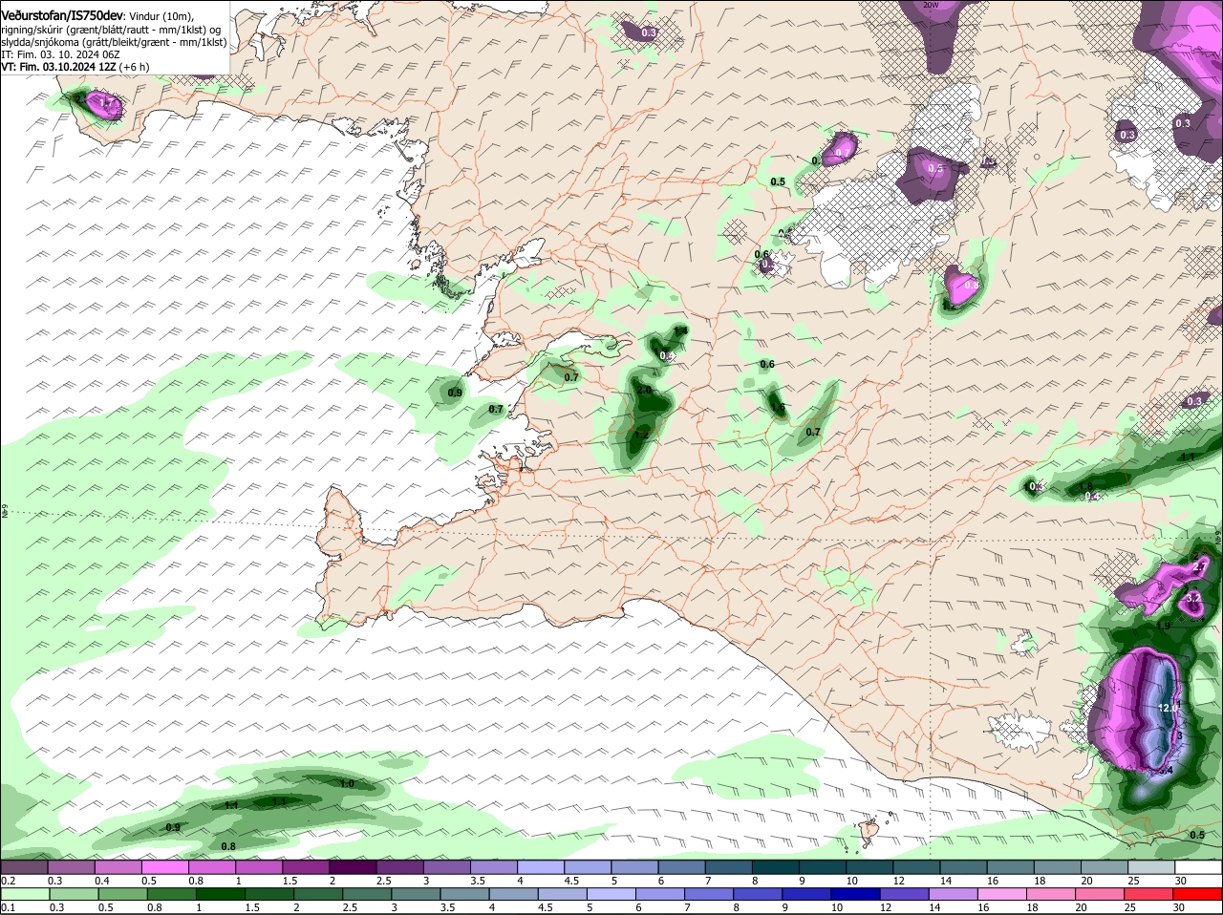This screenshot has height=915, width=1223.
Task: Click the VT: Fim. 03.10.2024 12Z (+6 h) line
Action: (x=75, y=68)
